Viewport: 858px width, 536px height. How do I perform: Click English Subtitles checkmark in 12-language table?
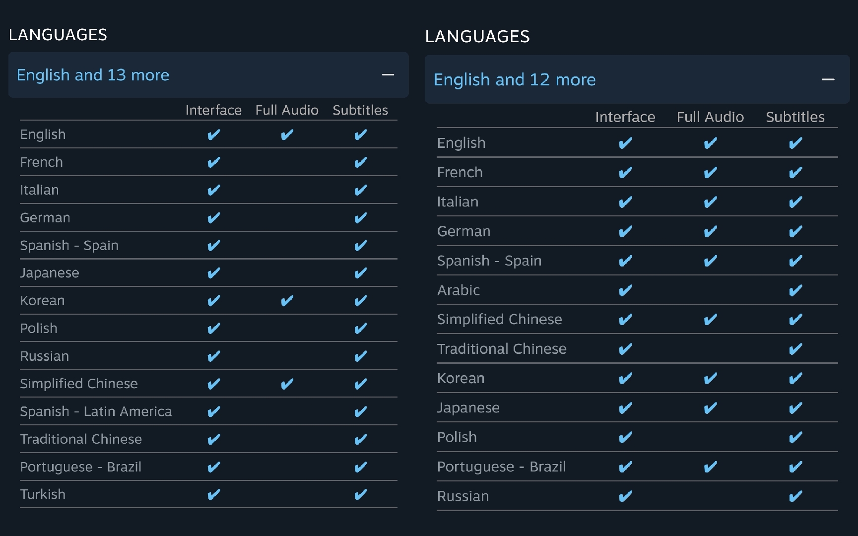point(795,143)
